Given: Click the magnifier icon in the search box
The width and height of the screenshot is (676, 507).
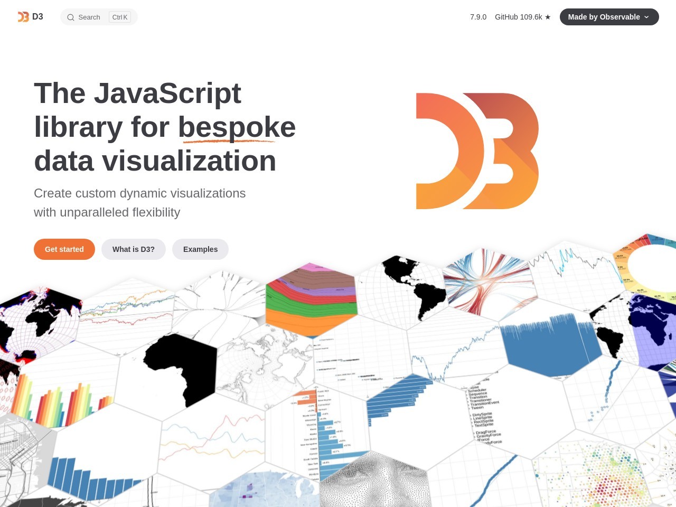Looking at the screenshot, I should [x=71, y=17].
